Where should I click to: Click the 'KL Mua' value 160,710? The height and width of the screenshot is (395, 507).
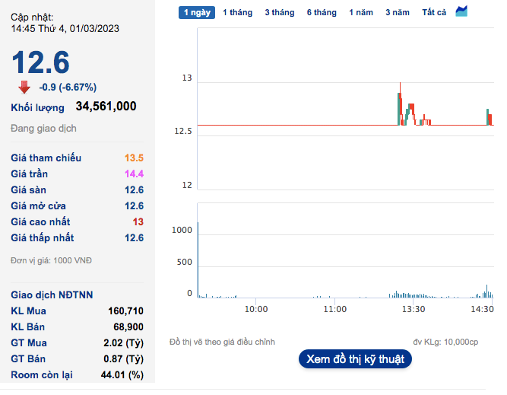[x=125, y=311]
